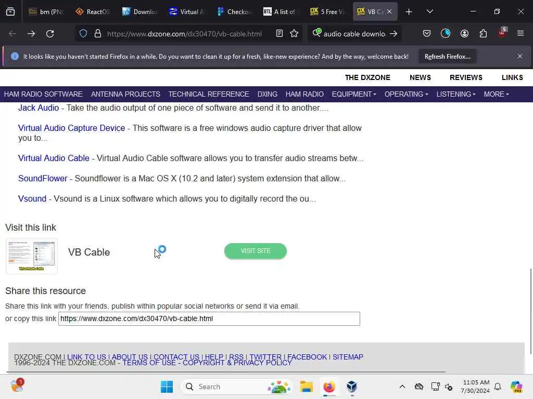
Task: Go back with the browser back arrow
Action: point(12,34)
